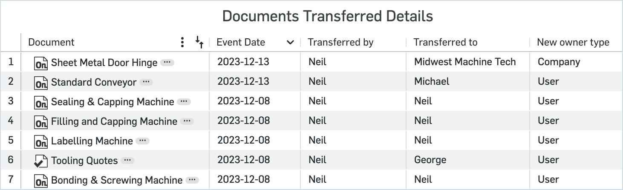Open the Standard Conveyor document link
The image size is (623, 190).
94,82
